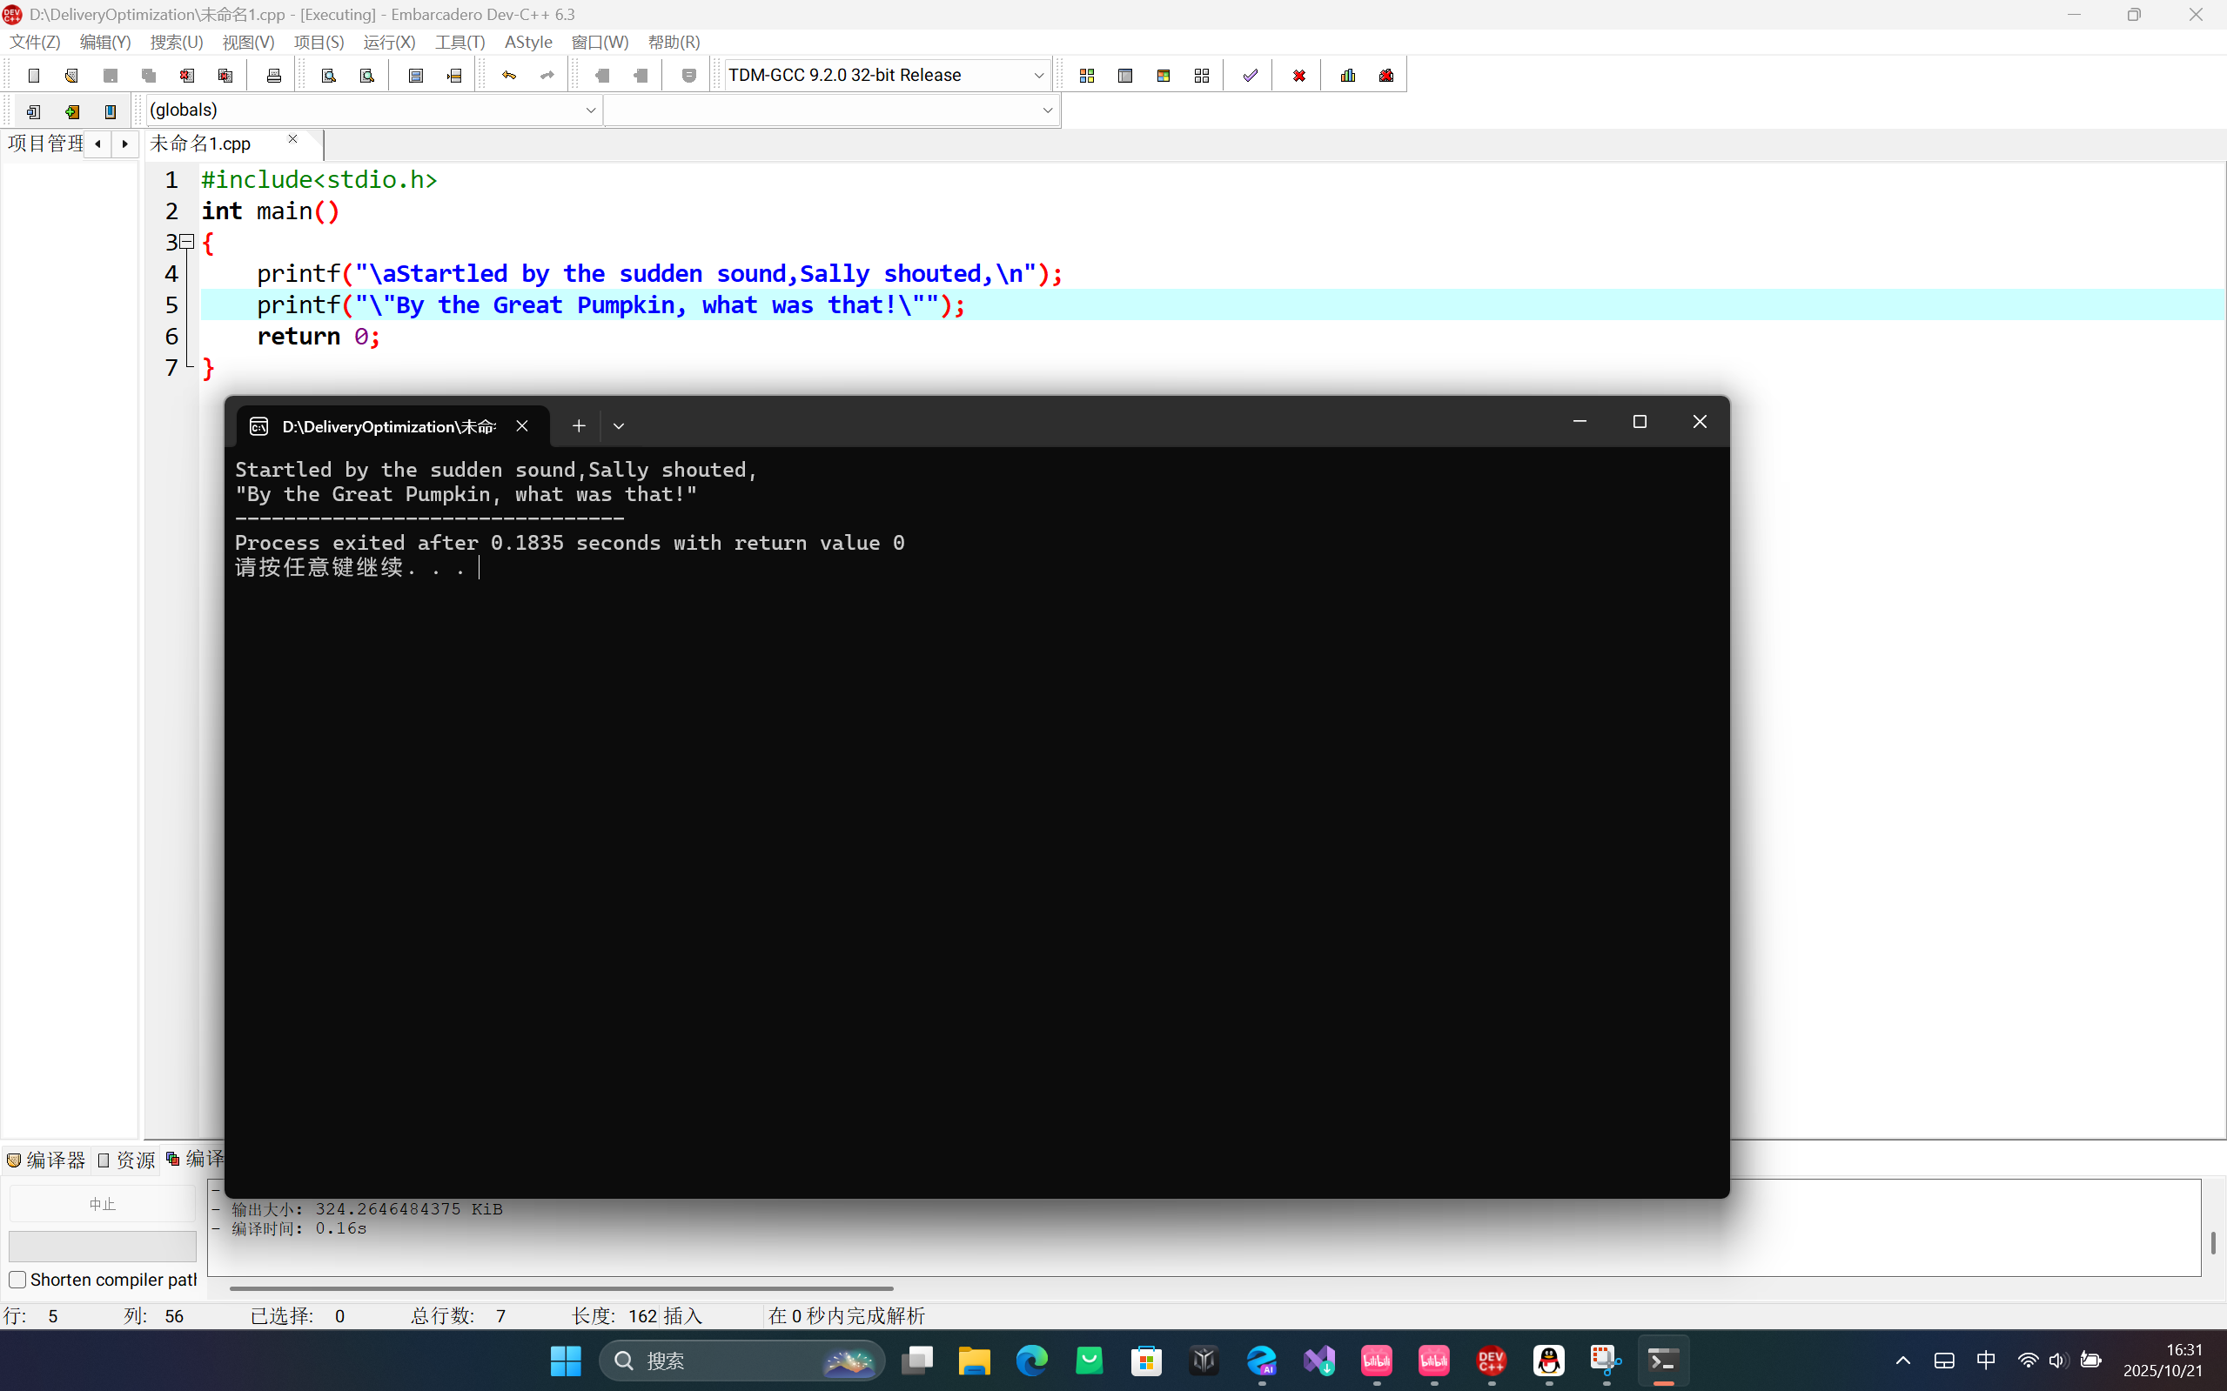Open the TDM-GCC compiler set dropdown
Image resolution: width=2227 pixels, height=1391 pixels.
coord(1038,76)
